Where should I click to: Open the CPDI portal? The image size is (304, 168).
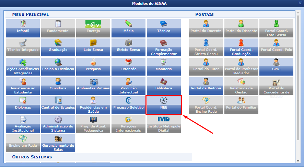(276, 67)
